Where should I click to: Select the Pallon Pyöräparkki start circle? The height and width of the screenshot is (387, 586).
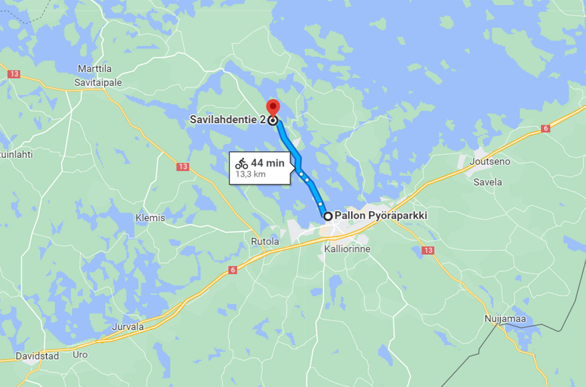(x=328, y=216)
